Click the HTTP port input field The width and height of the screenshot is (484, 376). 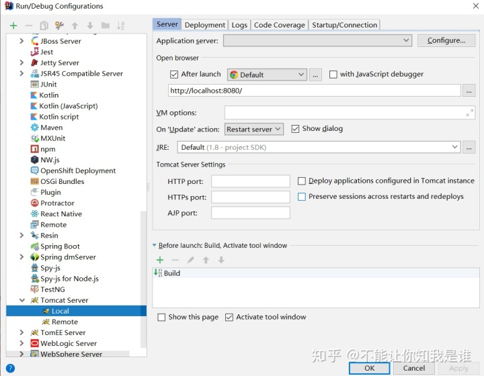pos(251,181)
